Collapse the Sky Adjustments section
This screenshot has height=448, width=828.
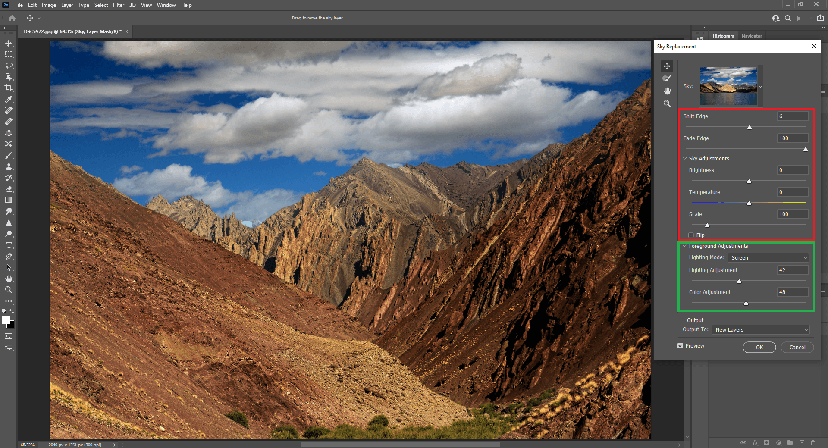[x=684, y=159]
